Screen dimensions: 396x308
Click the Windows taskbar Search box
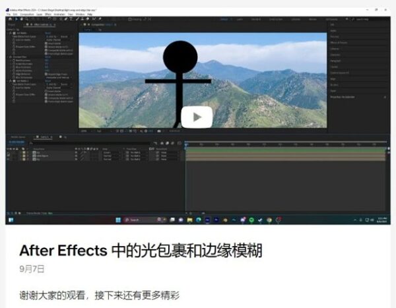tap(145, 220)
